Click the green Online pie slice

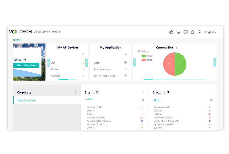(x=181, y=64)
